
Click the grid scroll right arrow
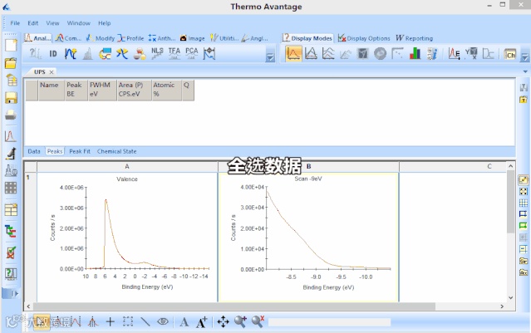click(x=502, y=306)
